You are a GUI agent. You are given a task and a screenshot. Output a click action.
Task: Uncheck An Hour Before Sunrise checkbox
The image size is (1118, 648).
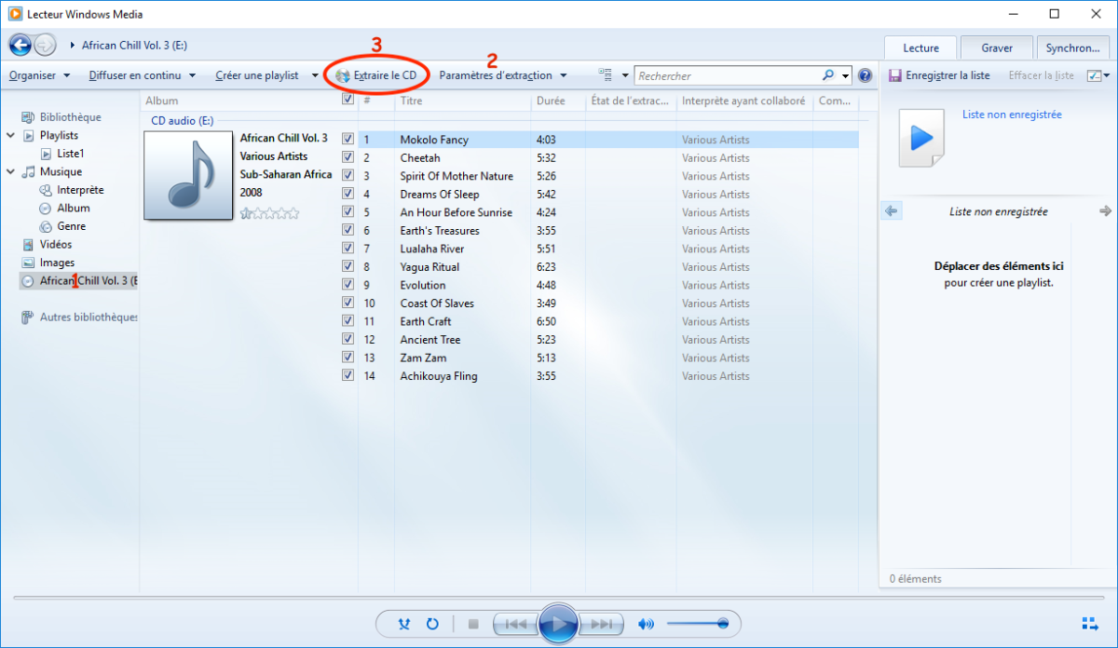click(348, 211)
